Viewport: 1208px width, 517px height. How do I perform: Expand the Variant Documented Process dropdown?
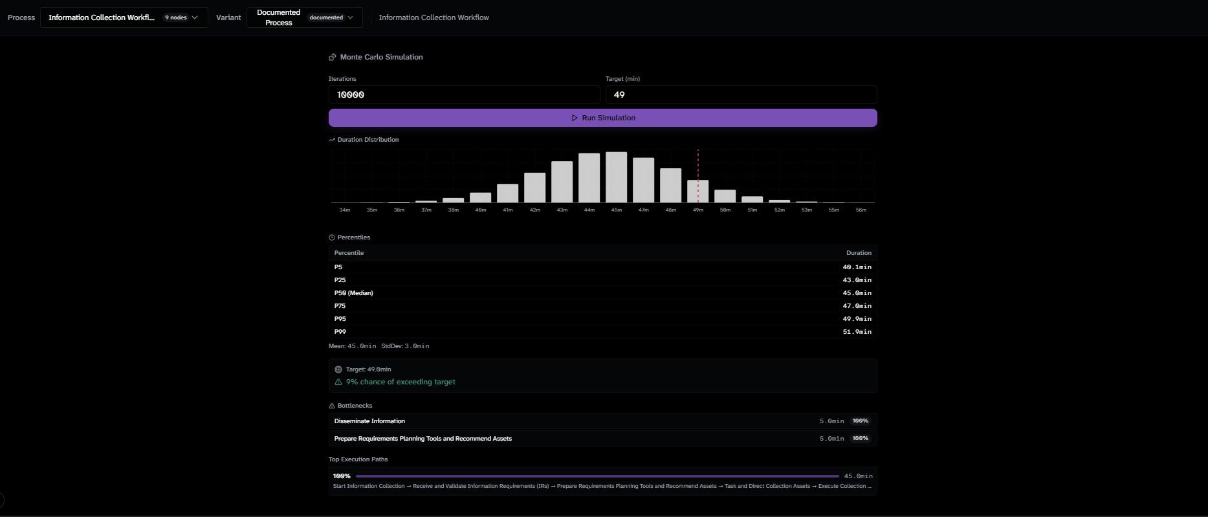[305, 17]
